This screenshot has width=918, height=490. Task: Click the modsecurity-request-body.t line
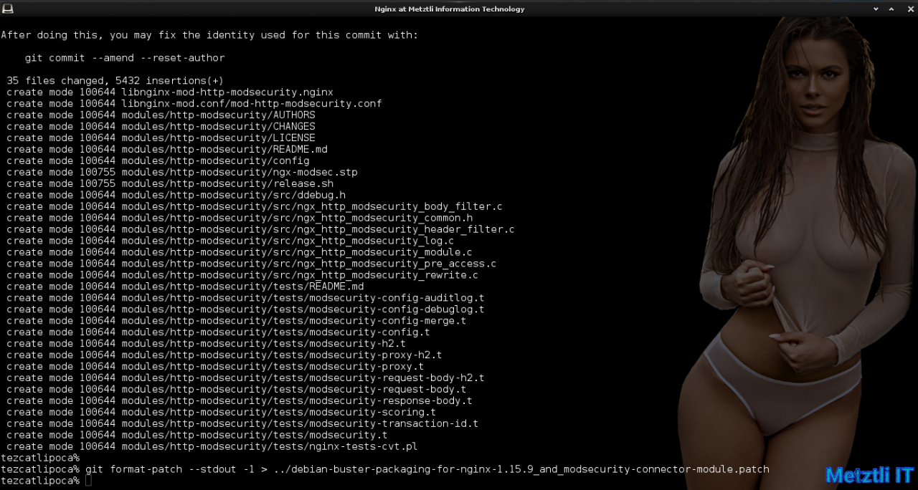237,390
